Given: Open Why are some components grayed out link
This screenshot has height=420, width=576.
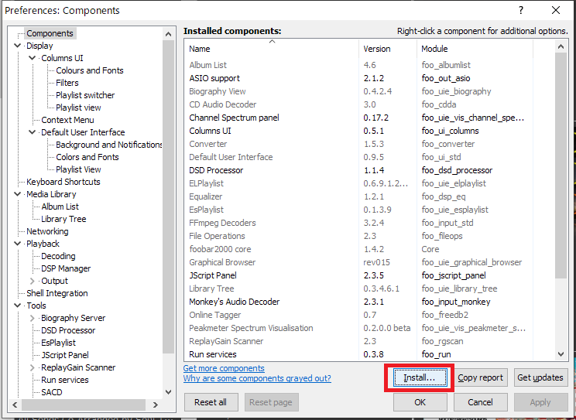Looking at the screenshot, I should click(257, 378).
